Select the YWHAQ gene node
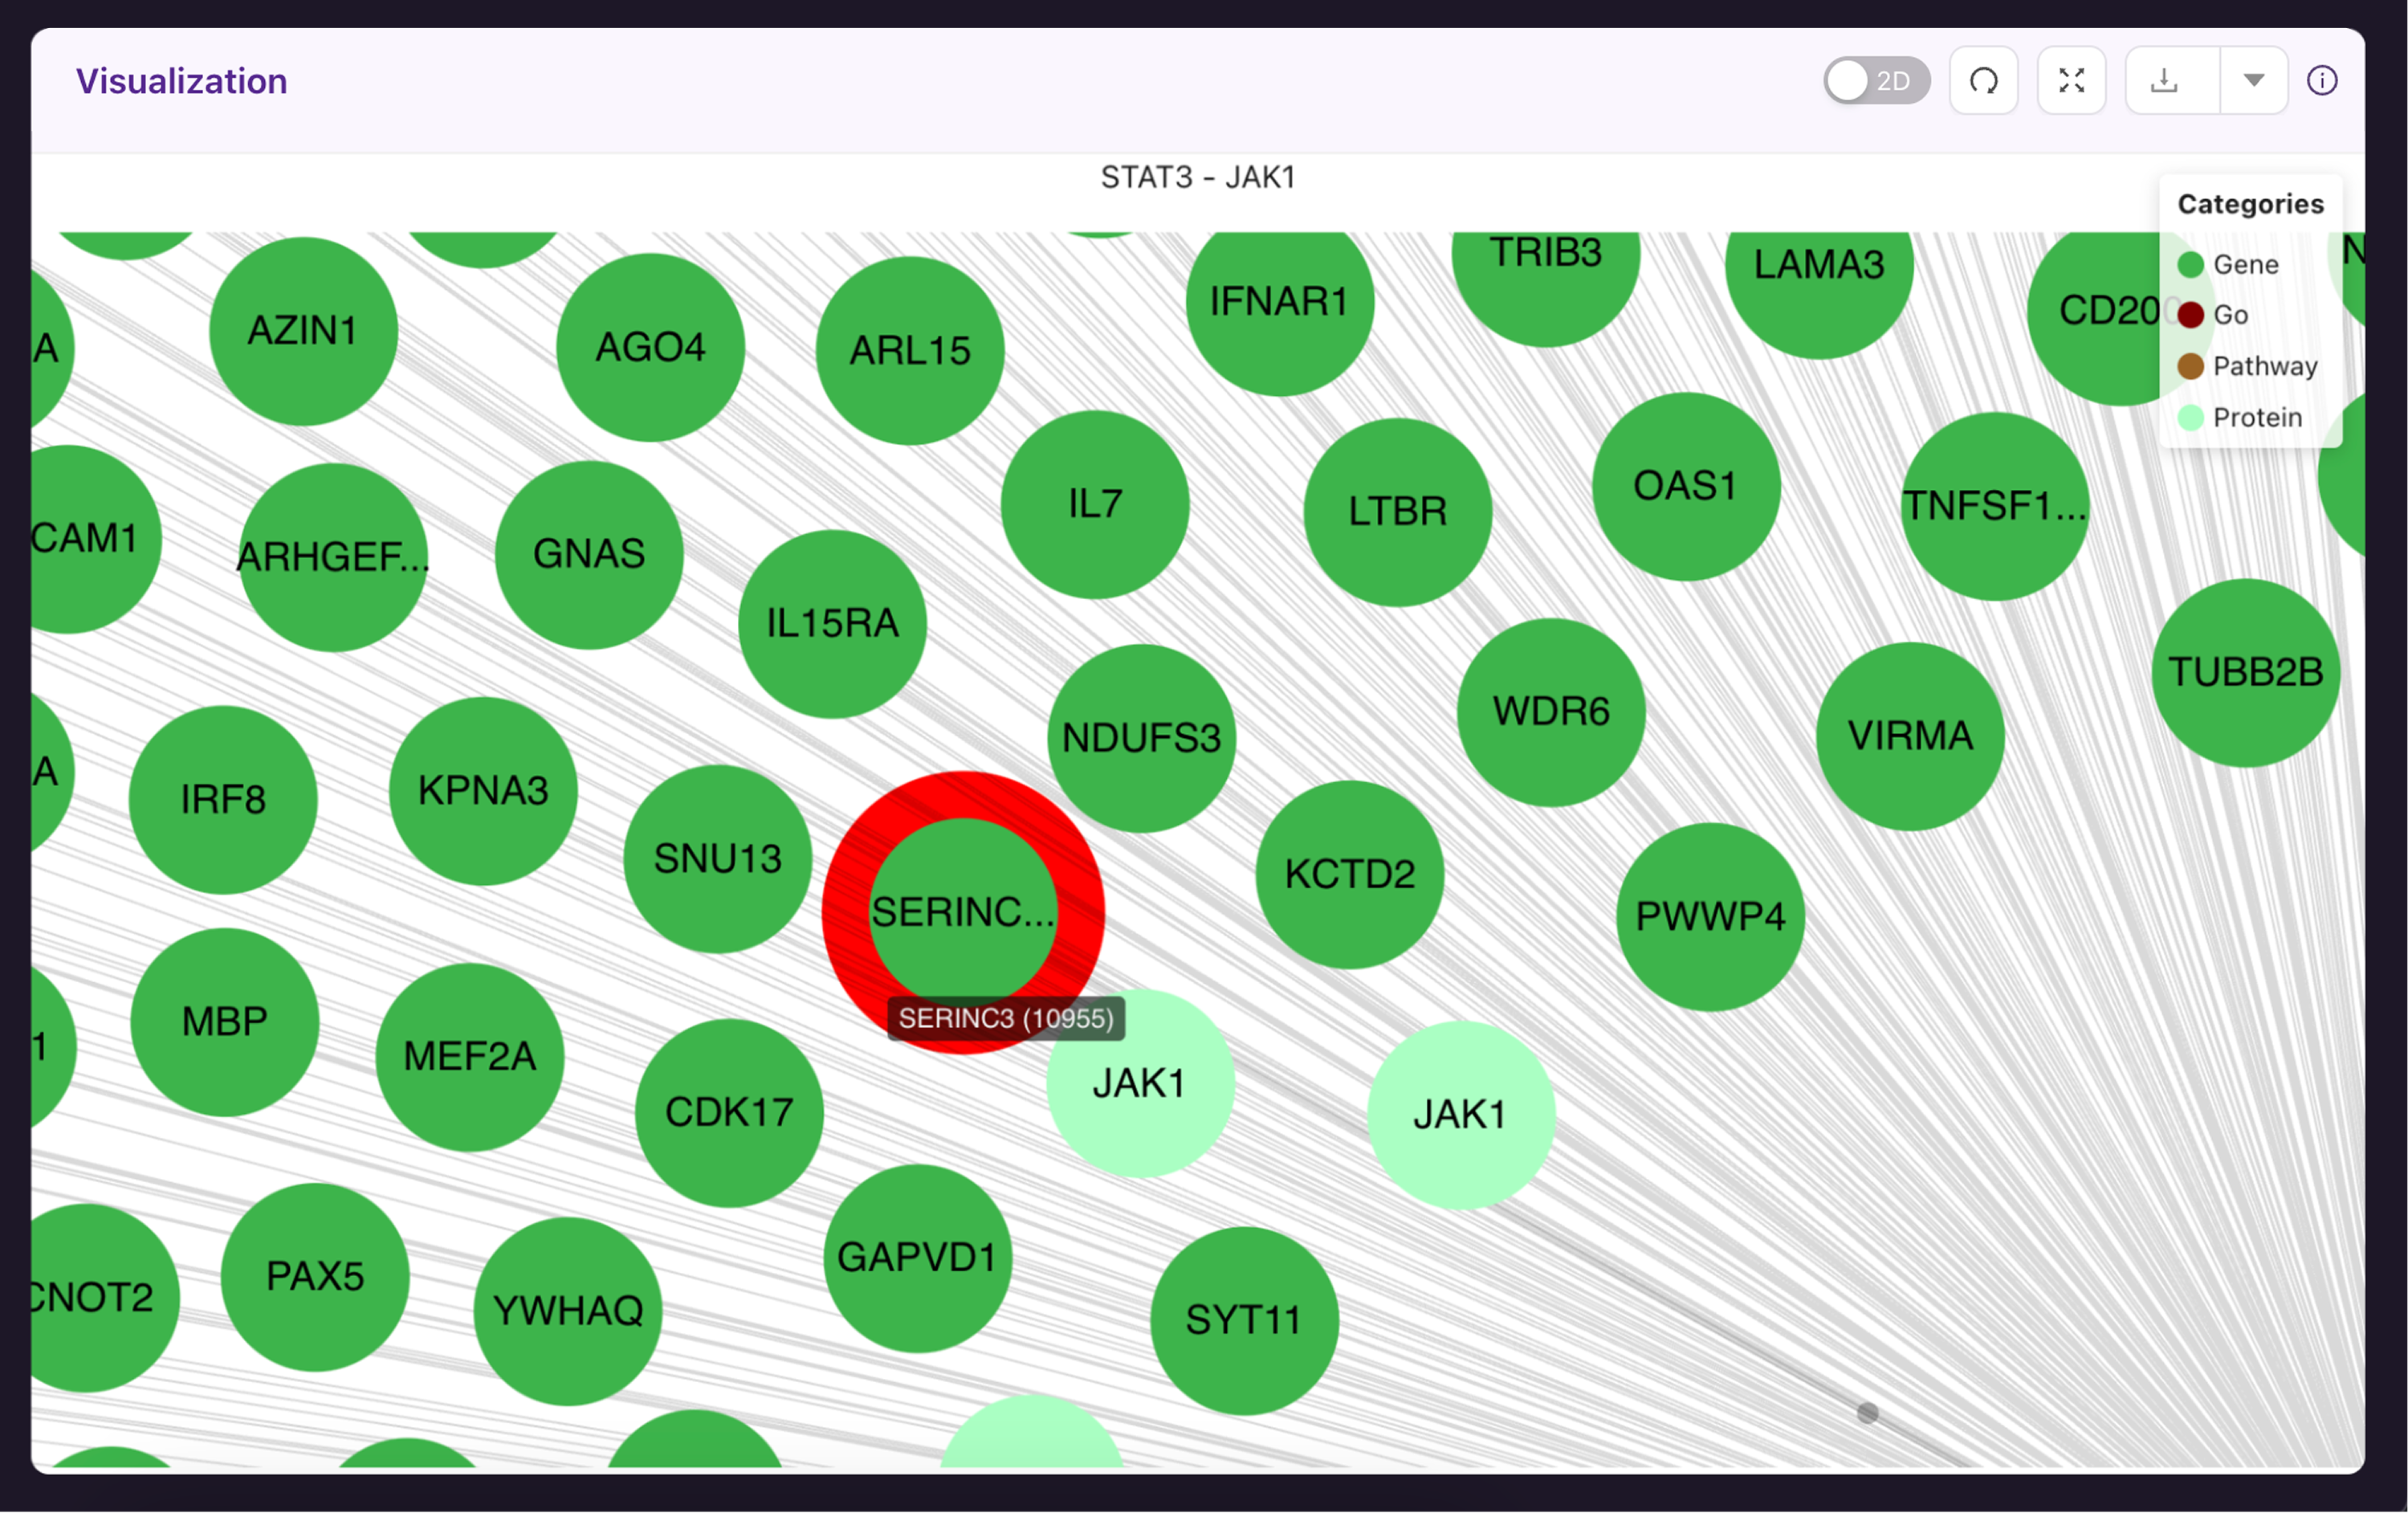2408x1513 pixels. point(568,1311)
